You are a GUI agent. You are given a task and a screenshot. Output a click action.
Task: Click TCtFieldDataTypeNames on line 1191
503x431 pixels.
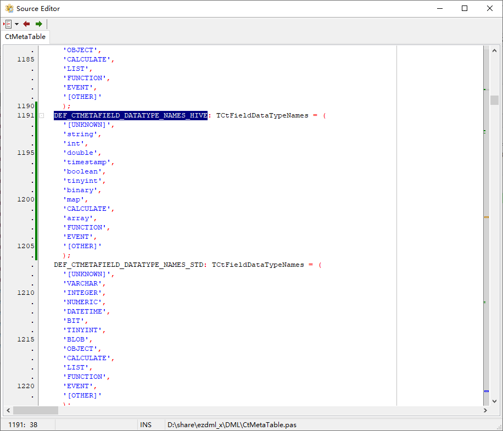click(262, 115)
